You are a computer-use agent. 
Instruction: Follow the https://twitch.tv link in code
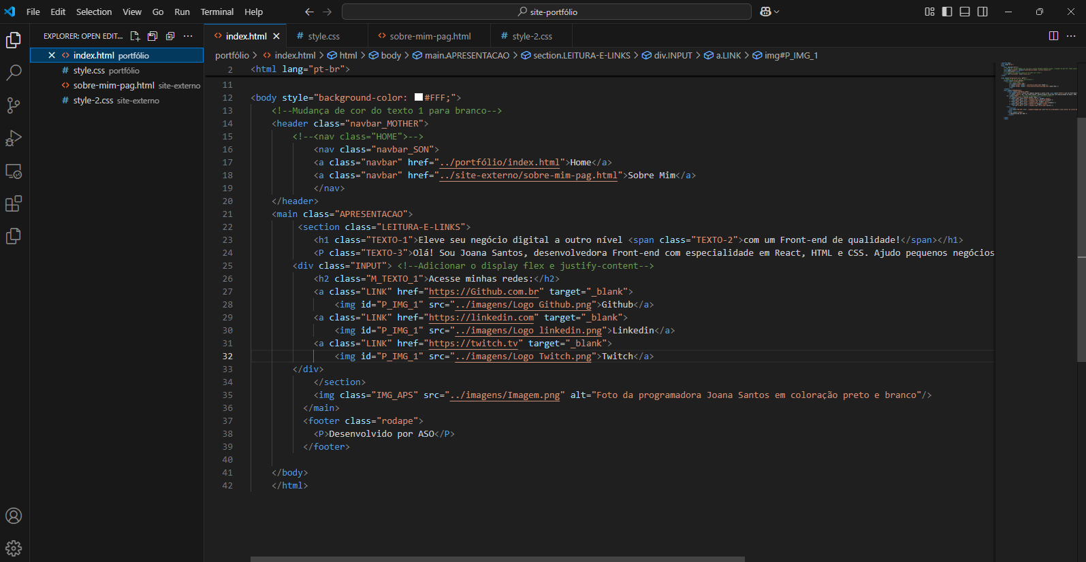coord(473,343)
